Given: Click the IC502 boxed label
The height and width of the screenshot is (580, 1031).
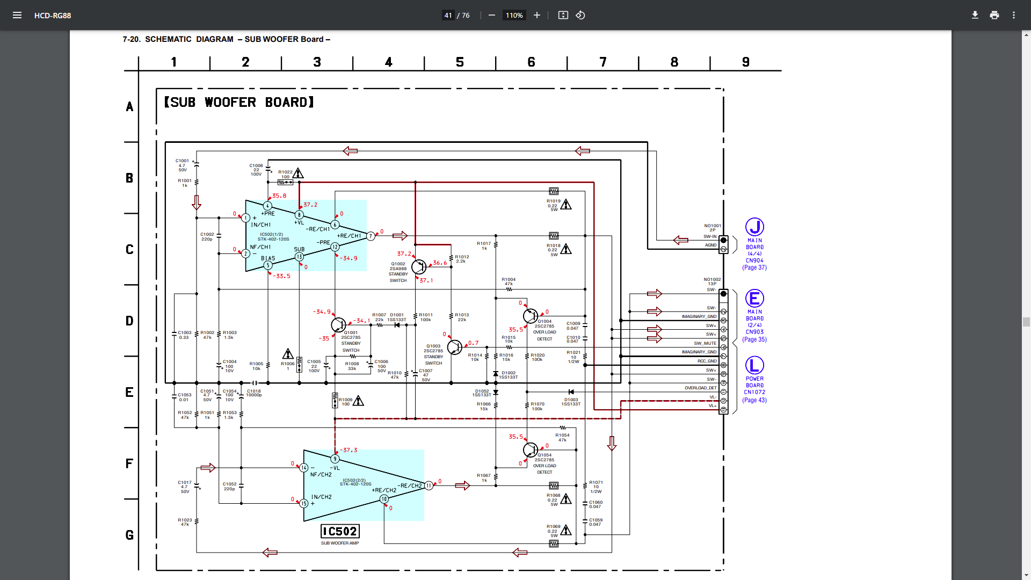Looking at the screenshot, I should click(x=340, y=531).
